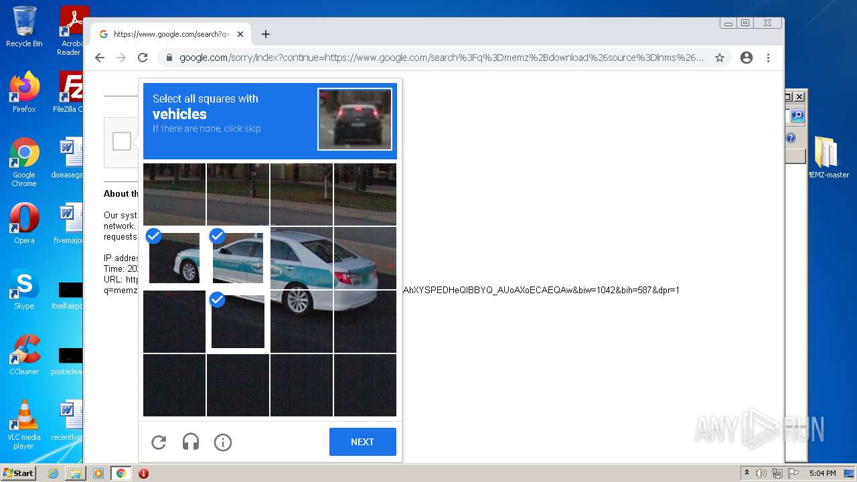Select the google.com/search tab
Image resolution: width=857 pixels, height=482 pixels.
(x=171, y=34)
